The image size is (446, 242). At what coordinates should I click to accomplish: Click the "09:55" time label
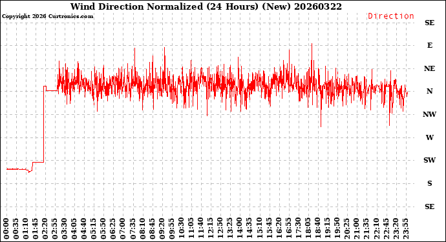coord(172,228)
